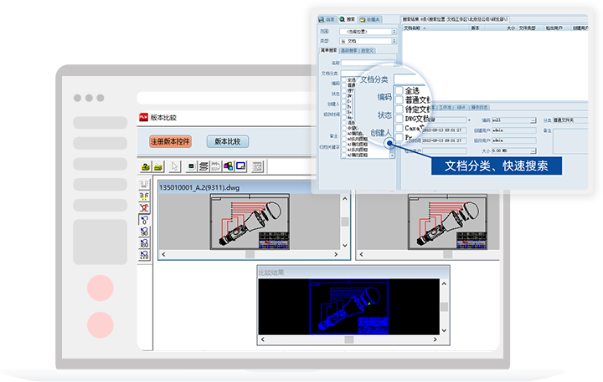The width and height of the screenshot is (603, 382).
Task: Tick the 普通文档 category checkbox
Action: [x=399, y=100]
